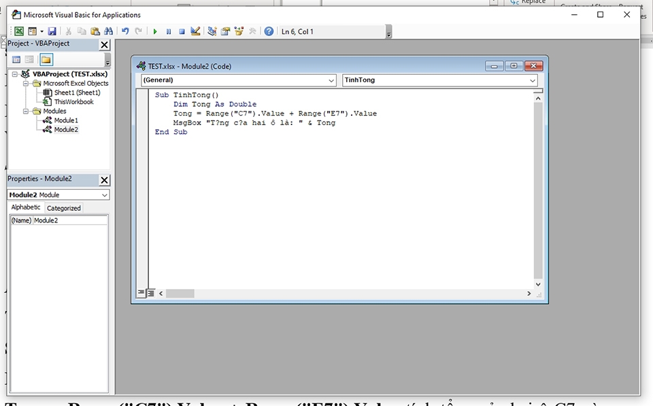Place cursor on Dim Tong As Double line

click(x=215, y=104)
